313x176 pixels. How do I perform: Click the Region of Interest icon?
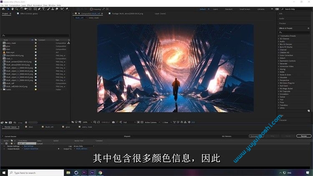click(x=138, y=122)
